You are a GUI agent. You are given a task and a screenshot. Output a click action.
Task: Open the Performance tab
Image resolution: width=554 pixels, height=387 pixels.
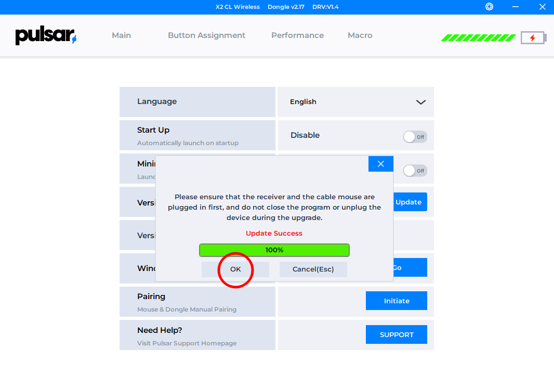click(297, 35)
